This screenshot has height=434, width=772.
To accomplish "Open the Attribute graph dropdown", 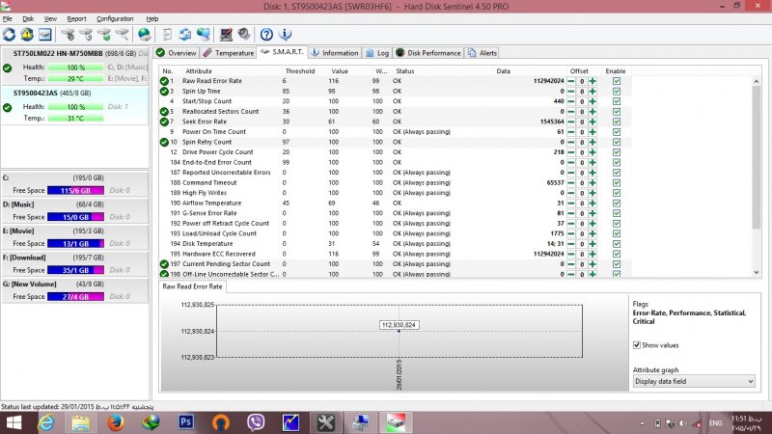I will point(694,381).
